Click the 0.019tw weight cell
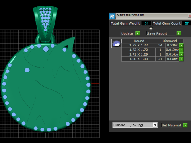The width and height of the screenshot is (191, 143). [x=172, y=50]
